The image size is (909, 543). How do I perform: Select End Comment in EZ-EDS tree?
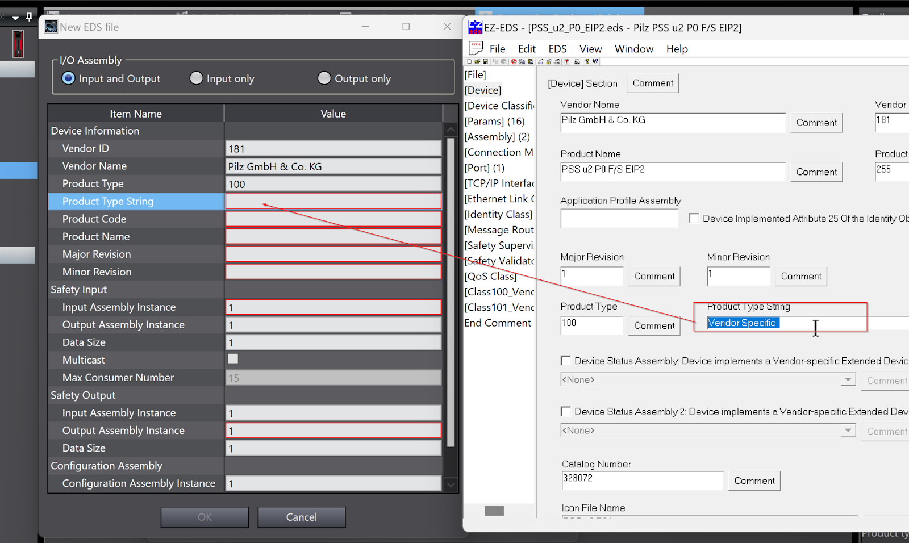(498, 323)
